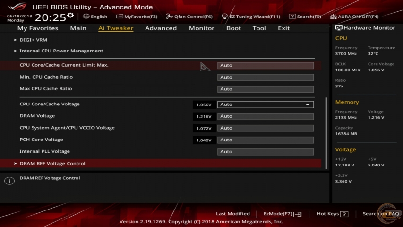
Task: Click the EZ Tuning Wizard bulb icon
Action: click(224, 17)
